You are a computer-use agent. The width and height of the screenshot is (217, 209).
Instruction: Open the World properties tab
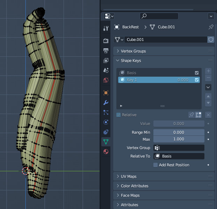(106, 80)
